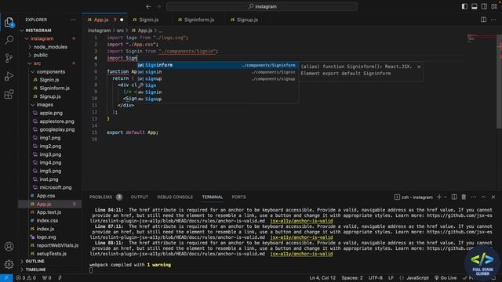Show errors and warnings count in status bar
Image resolution: width=502 pixels, height=282 pixels.
click(26, 278)
